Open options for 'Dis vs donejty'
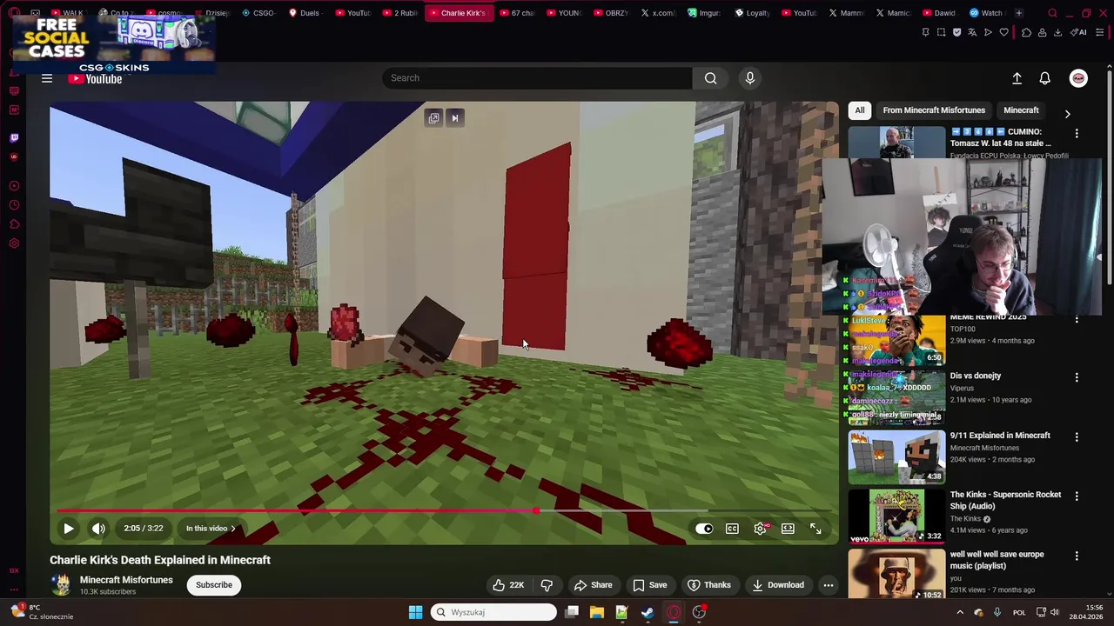The width and height of the screenshot is (1114, 626). pyautogui.click(x=1077, y=378)
